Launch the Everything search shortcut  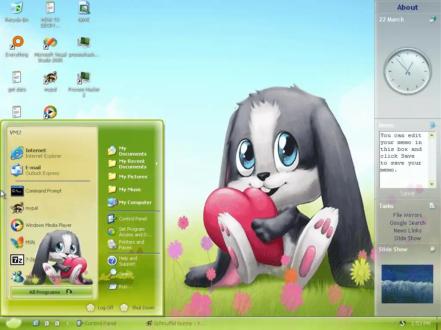[17, 46]
